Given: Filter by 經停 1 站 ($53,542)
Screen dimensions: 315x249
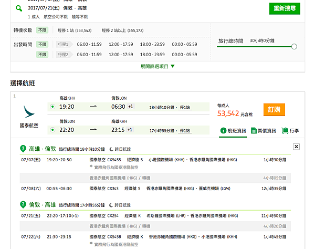Looking at the screenshot, I should click(x=75, y=30).
